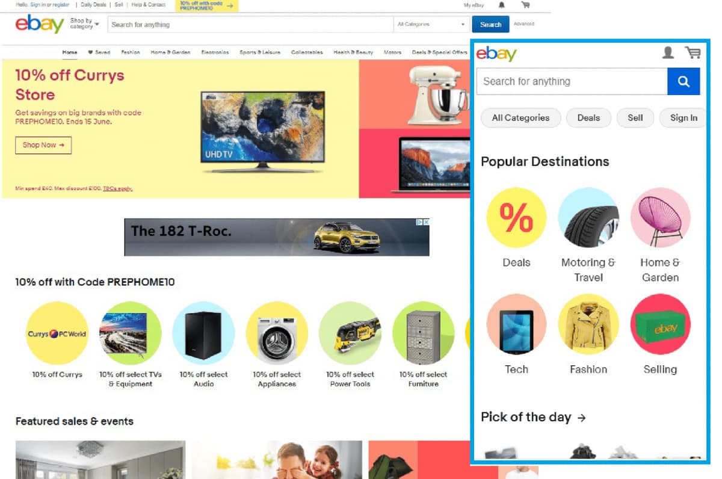This screenshot has width=722, height=479.
Task: Click the blue Search button
Action: click(x=490, y=25)
